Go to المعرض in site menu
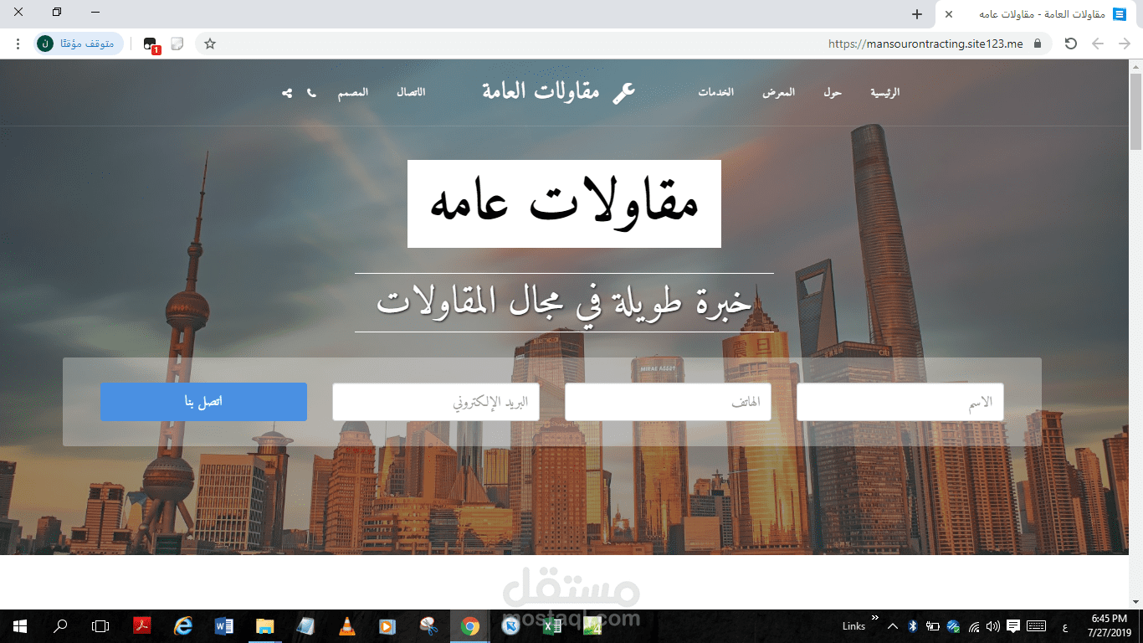1143x643 pixels. click(x=778, y=92)
